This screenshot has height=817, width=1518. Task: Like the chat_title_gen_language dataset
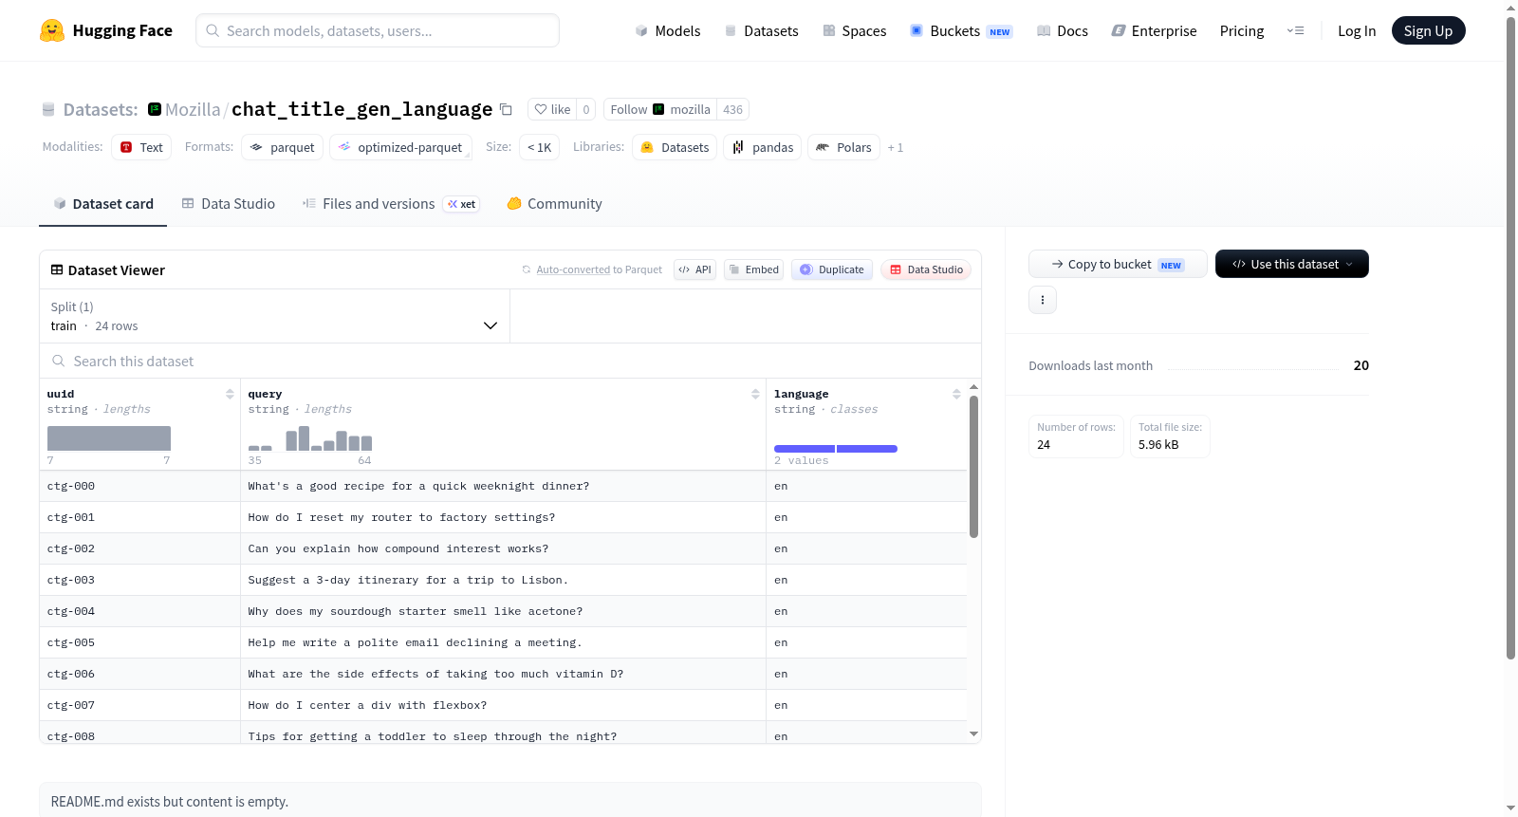click(x=552, y=109)
